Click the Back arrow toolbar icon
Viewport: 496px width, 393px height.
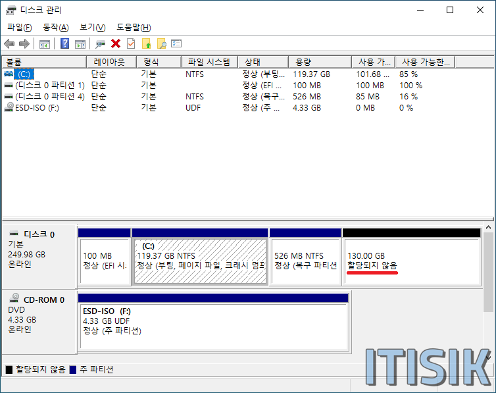[x=9, y=43]
